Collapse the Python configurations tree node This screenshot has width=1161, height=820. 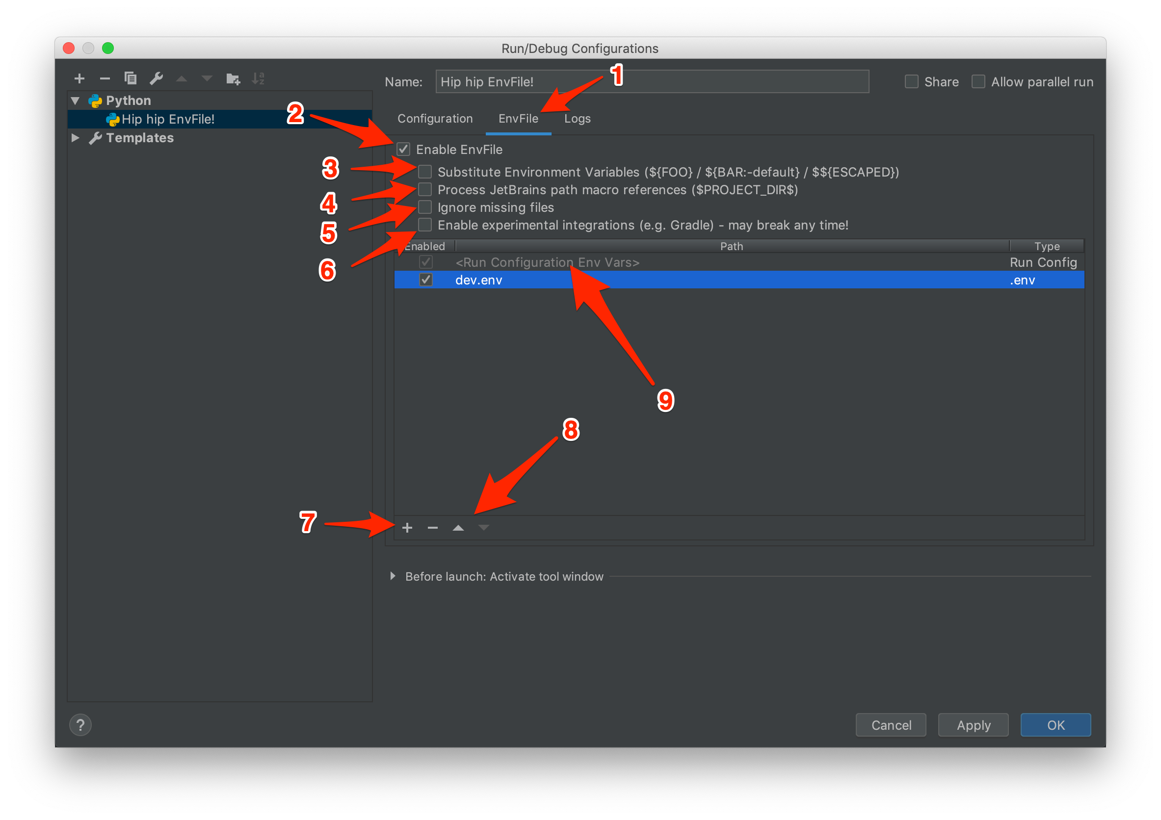click(76, 101)
